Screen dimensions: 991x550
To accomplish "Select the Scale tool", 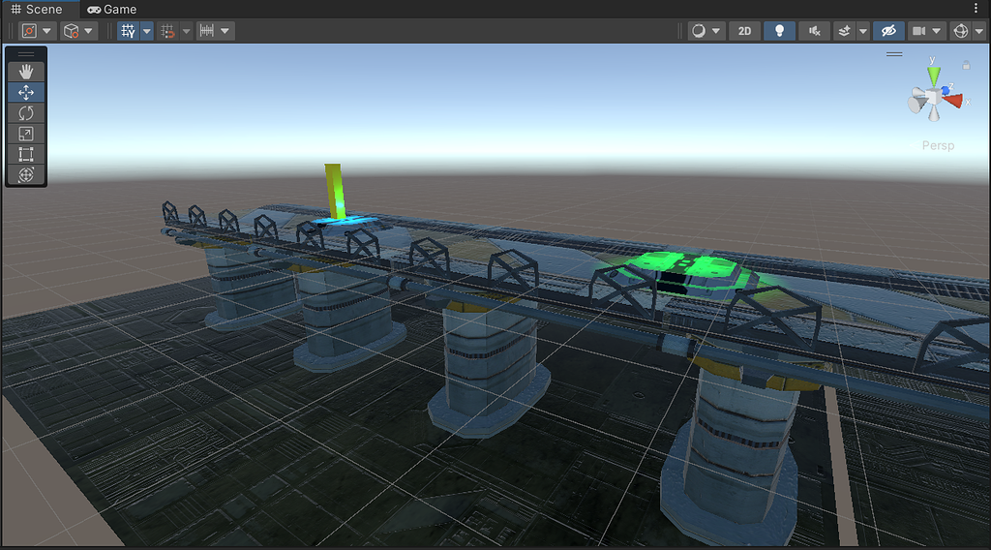I will point(26,134).
